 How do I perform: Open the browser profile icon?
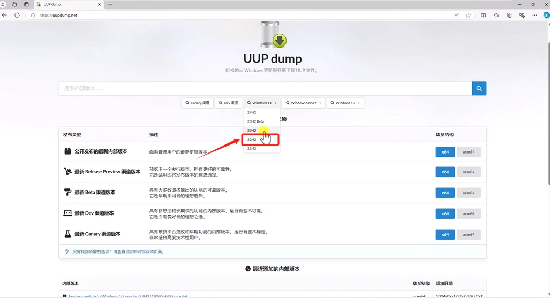(x=3, y=4)
